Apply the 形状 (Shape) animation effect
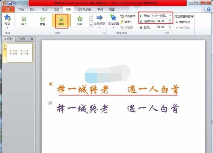213x153 pixels. [x=80, y=21]
